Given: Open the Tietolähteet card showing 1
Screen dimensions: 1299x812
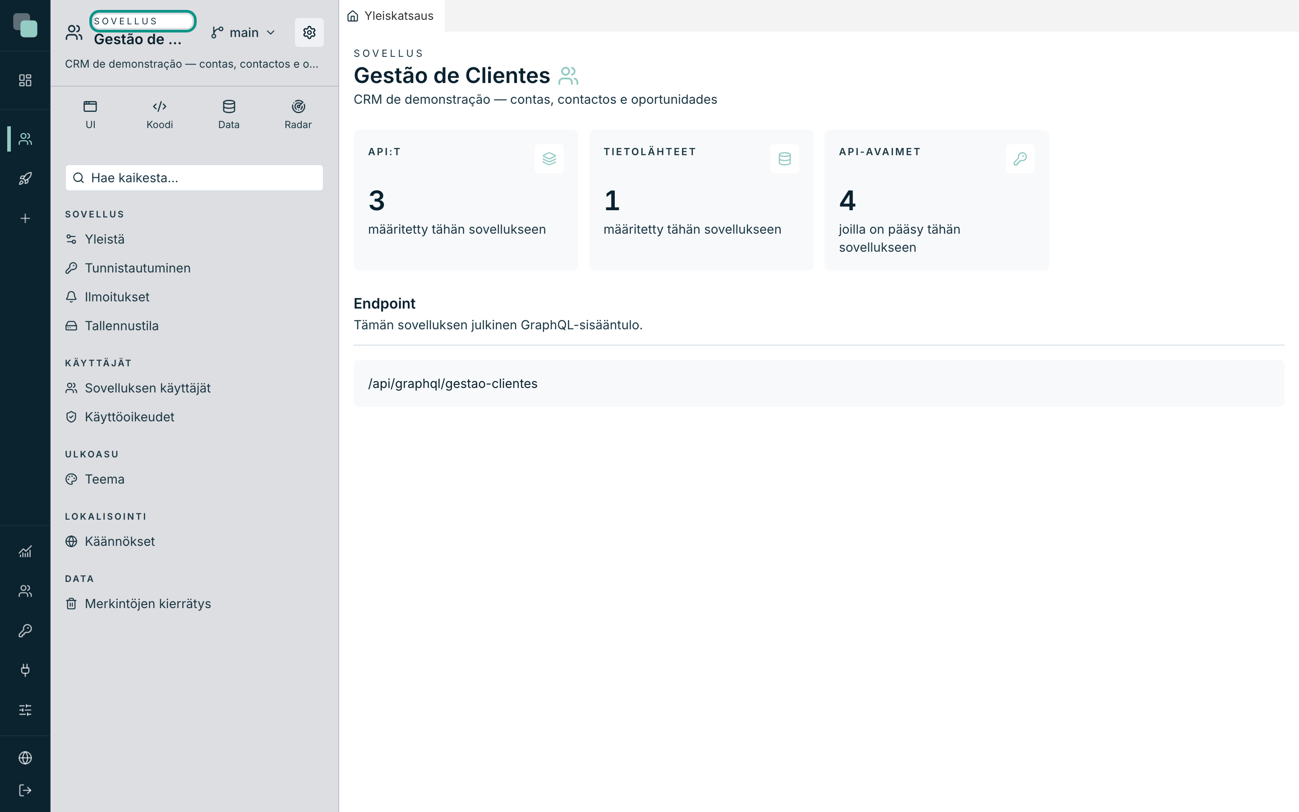Looking at the screenshot, I should click(x=701, y=200).
